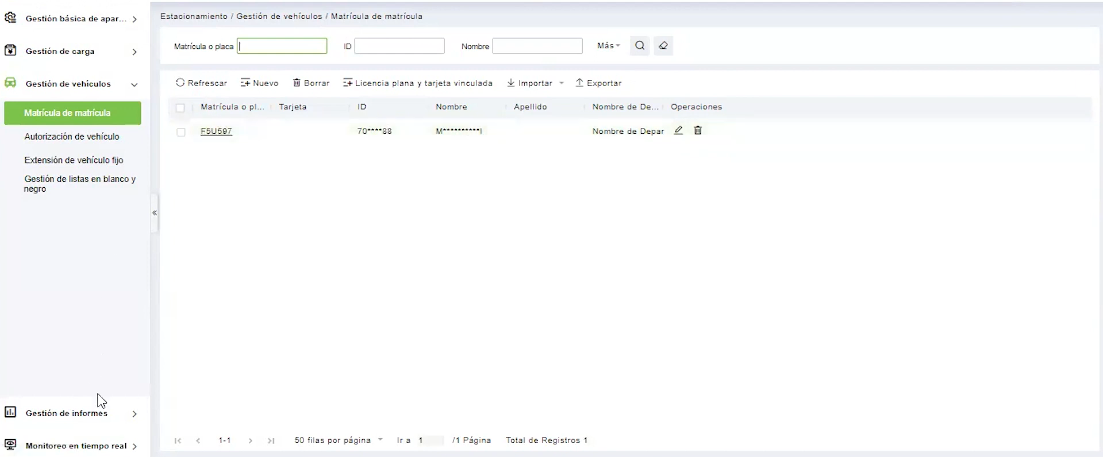Toggle the select-all header checkbox
The width and height of the screenshot is (1103, 457).
[180, 108]
